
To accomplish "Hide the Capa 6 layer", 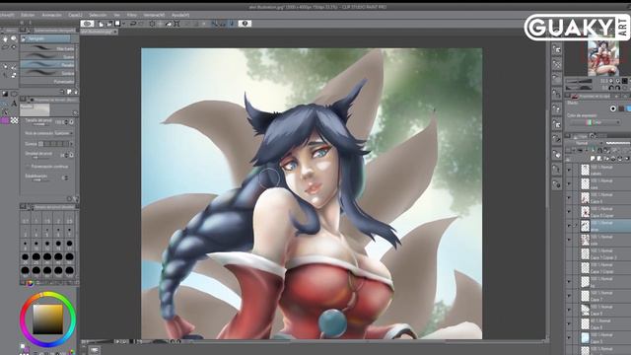I will click(x=569, y=198).
